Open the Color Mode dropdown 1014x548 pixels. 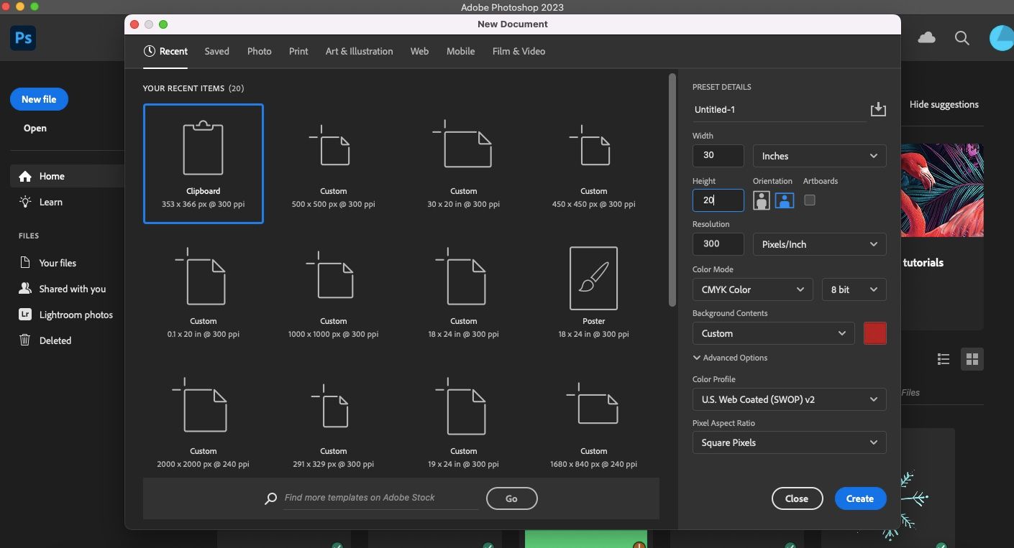pos(752,289)
